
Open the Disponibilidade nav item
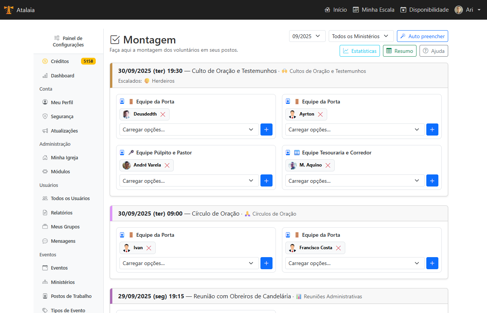[424, 10]
